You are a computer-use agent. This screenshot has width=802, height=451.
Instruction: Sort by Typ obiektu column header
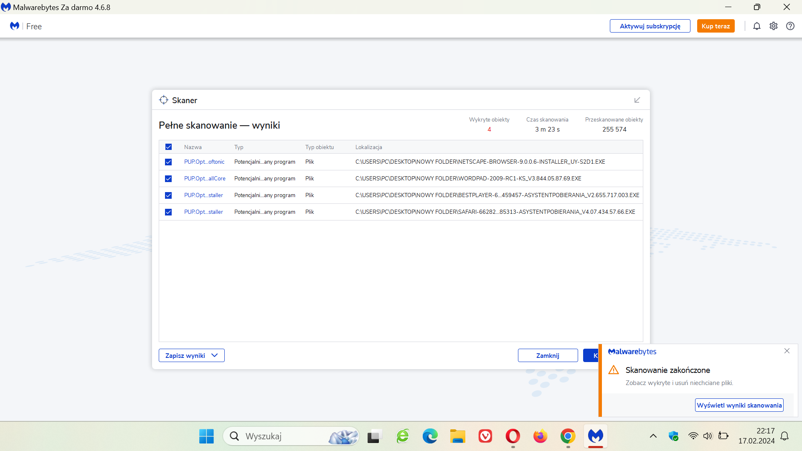(320, 147)
